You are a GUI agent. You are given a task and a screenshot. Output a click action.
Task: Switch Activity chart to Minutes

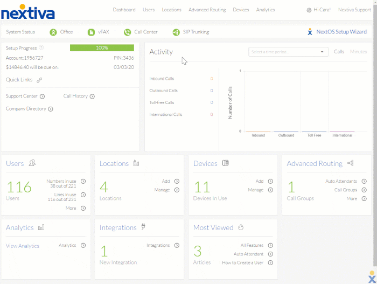tap(358, 52)
